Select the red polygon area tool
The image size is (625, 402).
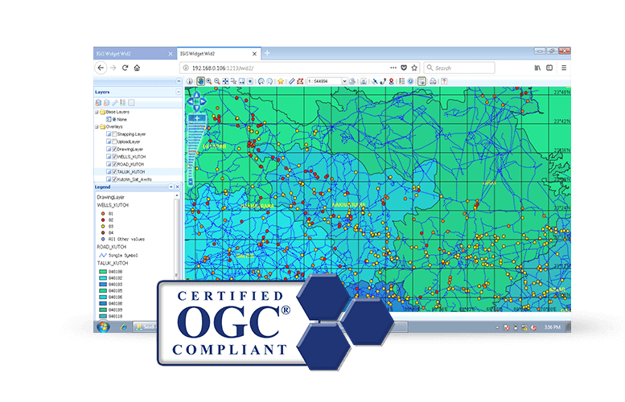[x=300, y=81]
